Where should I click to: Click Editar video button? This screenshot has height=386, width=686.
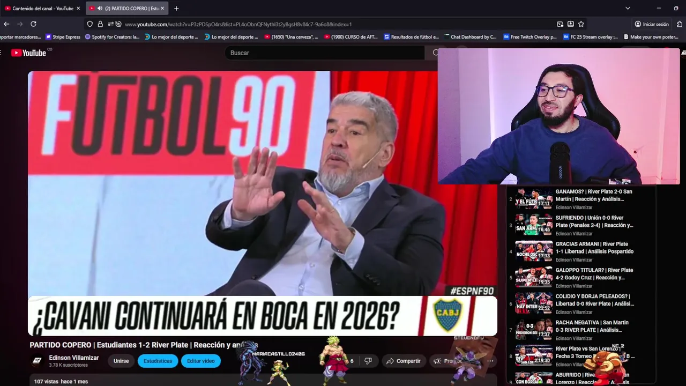click(x=201, y=361)
